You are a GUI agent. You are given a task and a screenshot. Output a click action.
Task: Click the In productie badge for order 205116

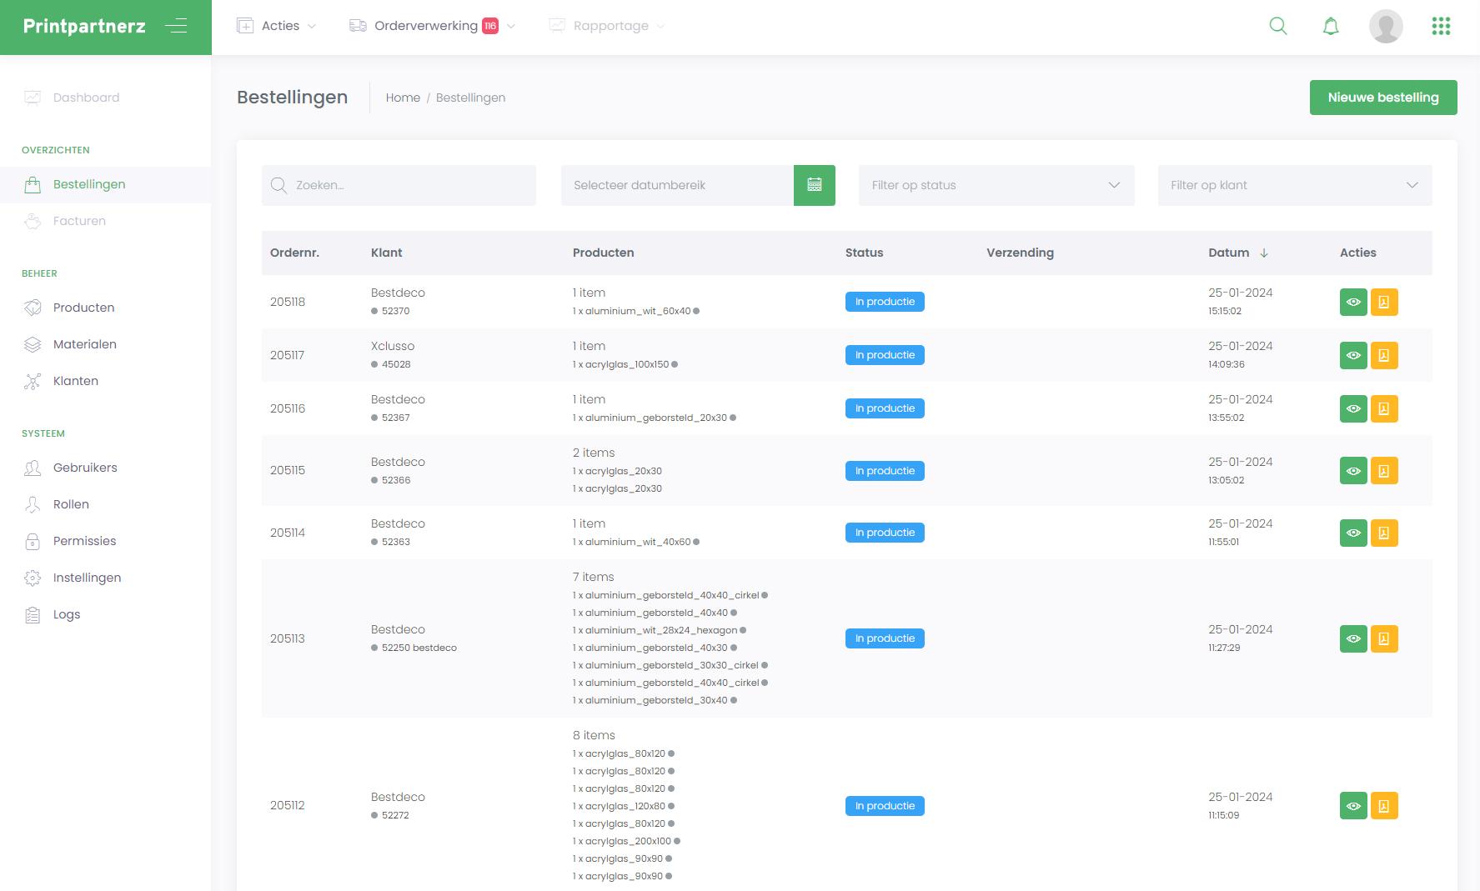(x=885, y=408)
